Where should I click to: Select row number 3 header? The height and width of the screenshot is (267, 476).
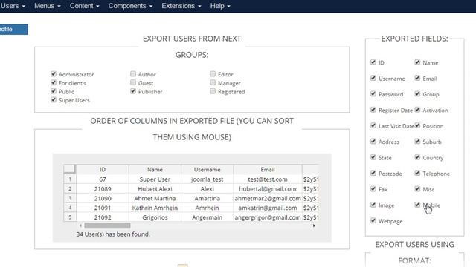(70, 198)
